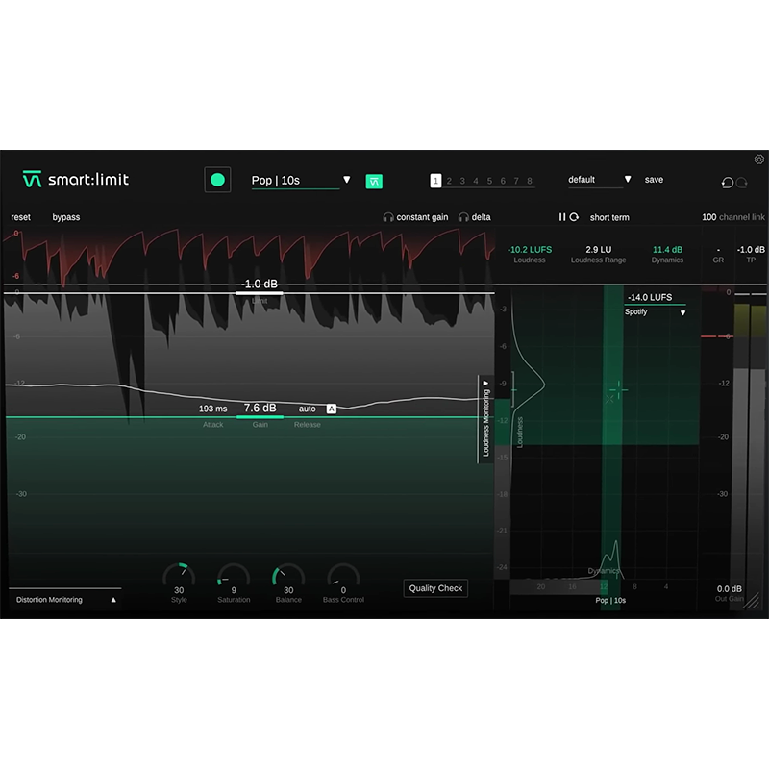
Task: Click the headphone icon next to delta
Action: 463,216
